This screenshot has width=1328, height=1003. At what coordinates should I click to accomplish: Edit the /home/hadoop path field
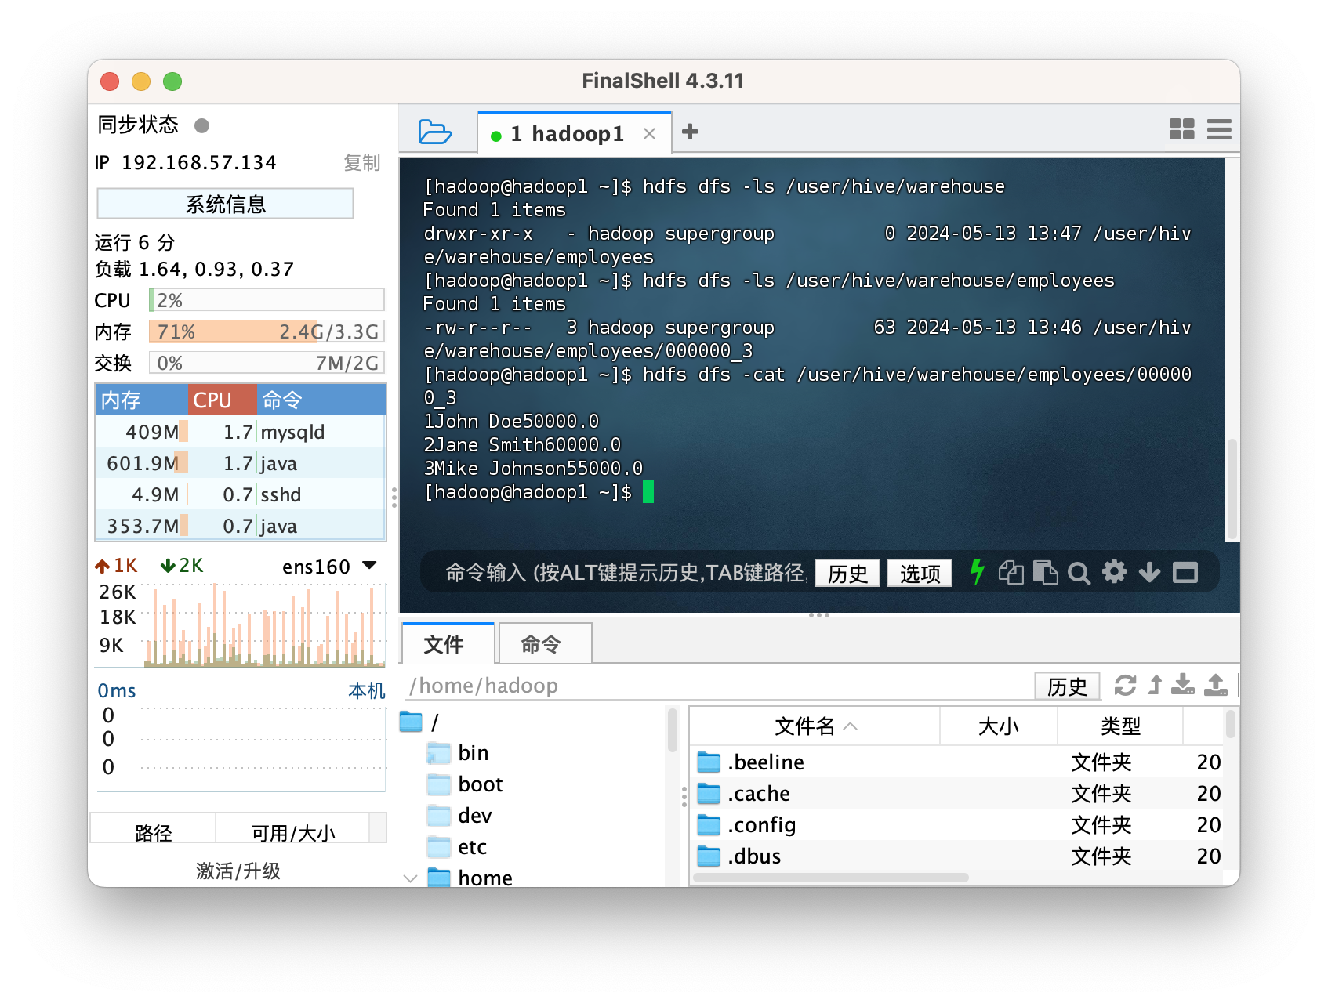[x=717, y=686]
